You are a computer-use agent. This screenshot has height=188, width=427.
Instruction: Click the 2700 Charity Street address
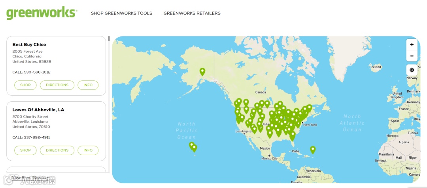pyautogui.click(x=30, y=117)
